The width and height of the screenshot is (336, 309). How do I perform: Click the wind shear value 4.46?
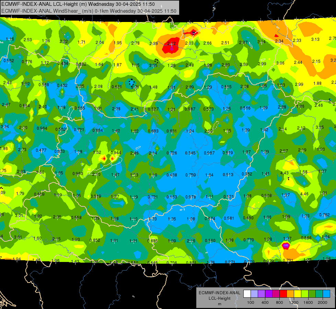pyautogui.click(x=304, y=194)
